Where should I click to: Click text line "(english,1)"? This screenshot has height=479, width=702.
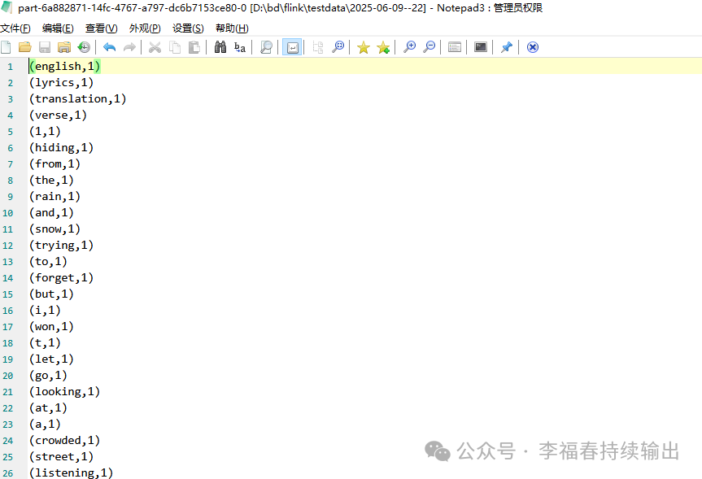pos(65,66)
